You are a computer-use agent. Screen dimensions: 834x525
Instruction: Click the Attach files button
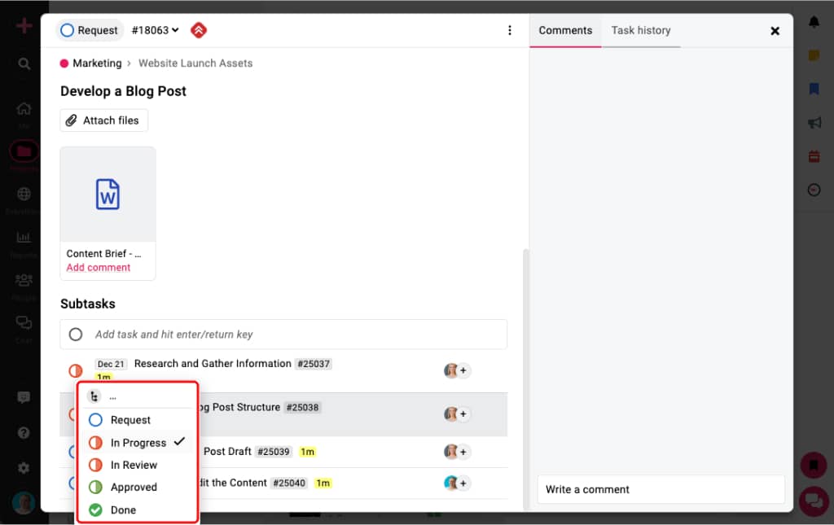(x=103, y=120)
